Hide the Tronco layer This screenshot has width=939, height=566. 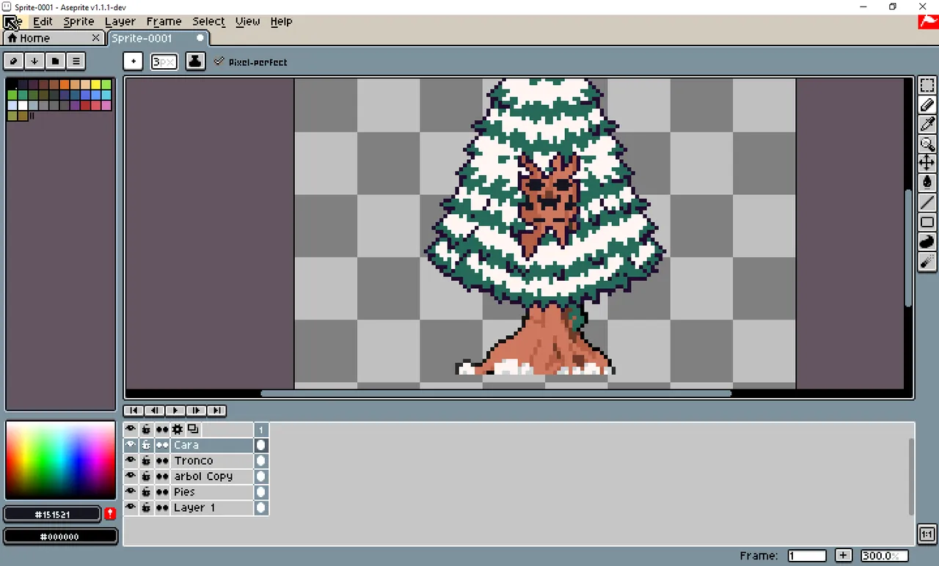131,460
